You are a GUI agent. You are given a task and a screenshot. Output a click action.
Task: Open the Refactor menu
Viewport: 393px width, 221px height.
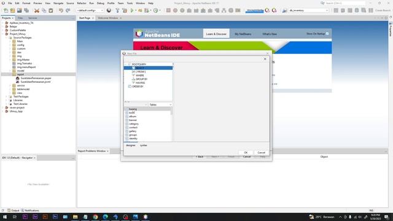(82, 3)
